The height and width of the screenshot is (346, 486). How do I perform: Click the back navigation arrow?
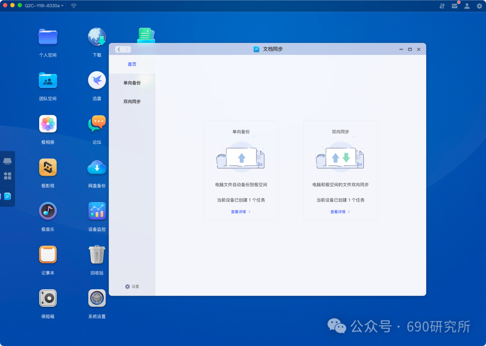coord(119,50)
